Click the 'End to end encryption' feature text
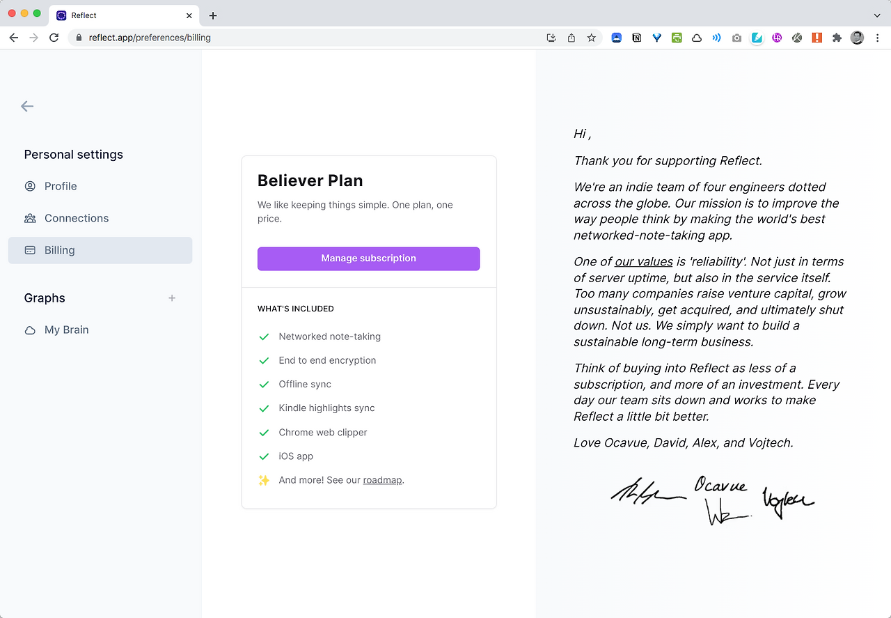The width and height of the screenshot is (891, 618). pos(327,360)
